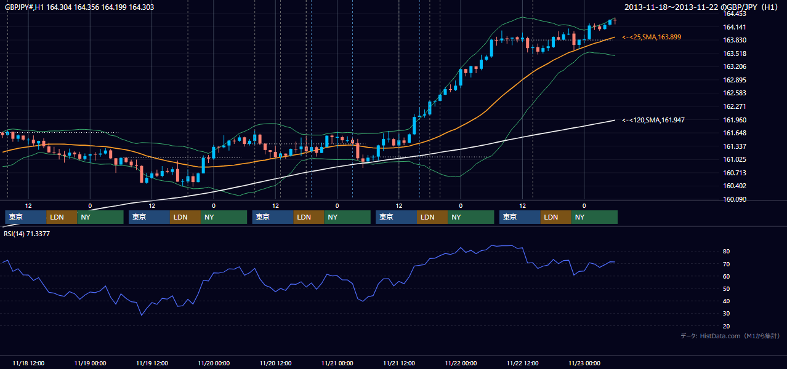Select the LDN session box for 11/20
Viewport: 787px width, 369px height.
(310, 217)
